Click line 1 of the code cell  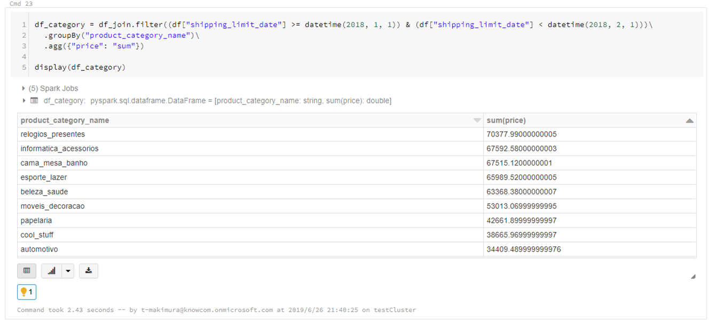point(214,24)
